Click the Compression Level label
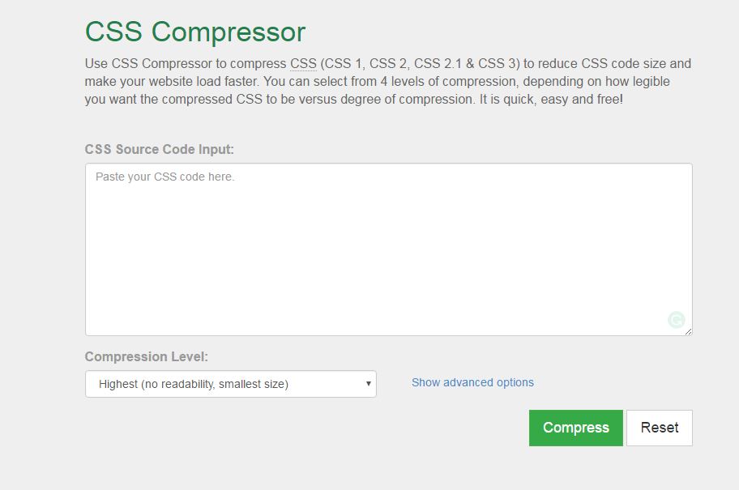The height and width of the screenshot is (490, 739). 146,356
